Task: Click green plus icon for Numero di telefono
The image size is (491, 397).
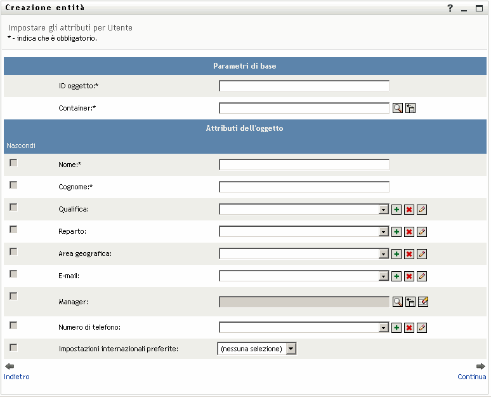Action: (x=396, y=328)
